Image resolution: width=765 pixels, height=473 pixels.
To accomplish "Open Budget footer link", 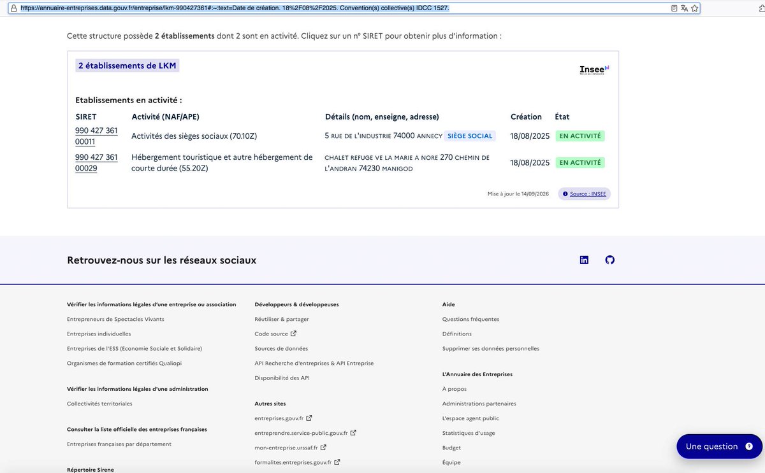I will pos(451,448).
